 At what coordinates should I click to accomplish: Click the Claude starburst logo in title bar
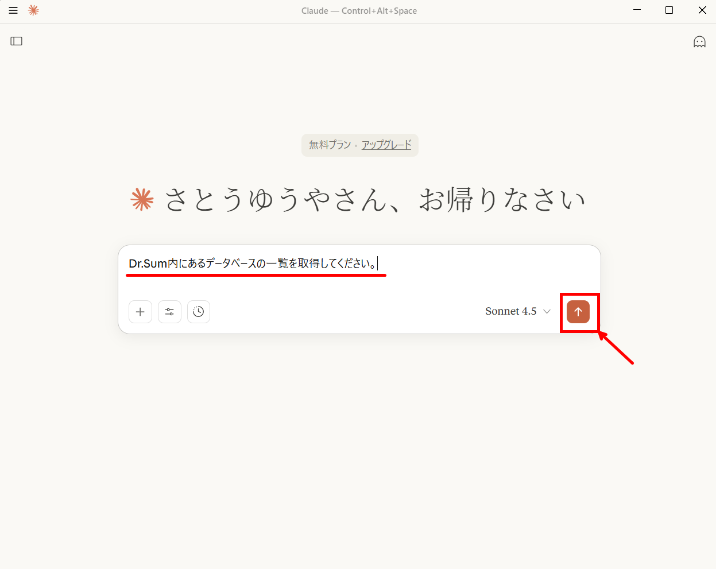point(33,10)
